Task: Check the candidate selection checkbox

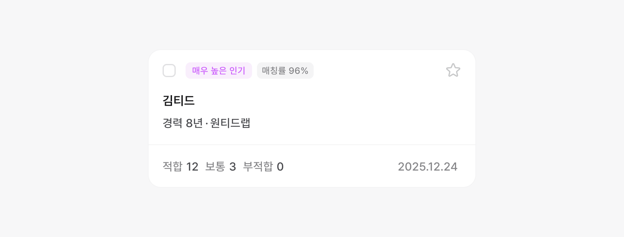Action: 169,71
